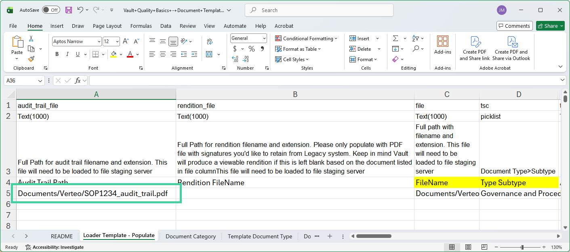Apply Underline to selected cell
The height and width of the screenshot is (252, 570).
[77, 54]
